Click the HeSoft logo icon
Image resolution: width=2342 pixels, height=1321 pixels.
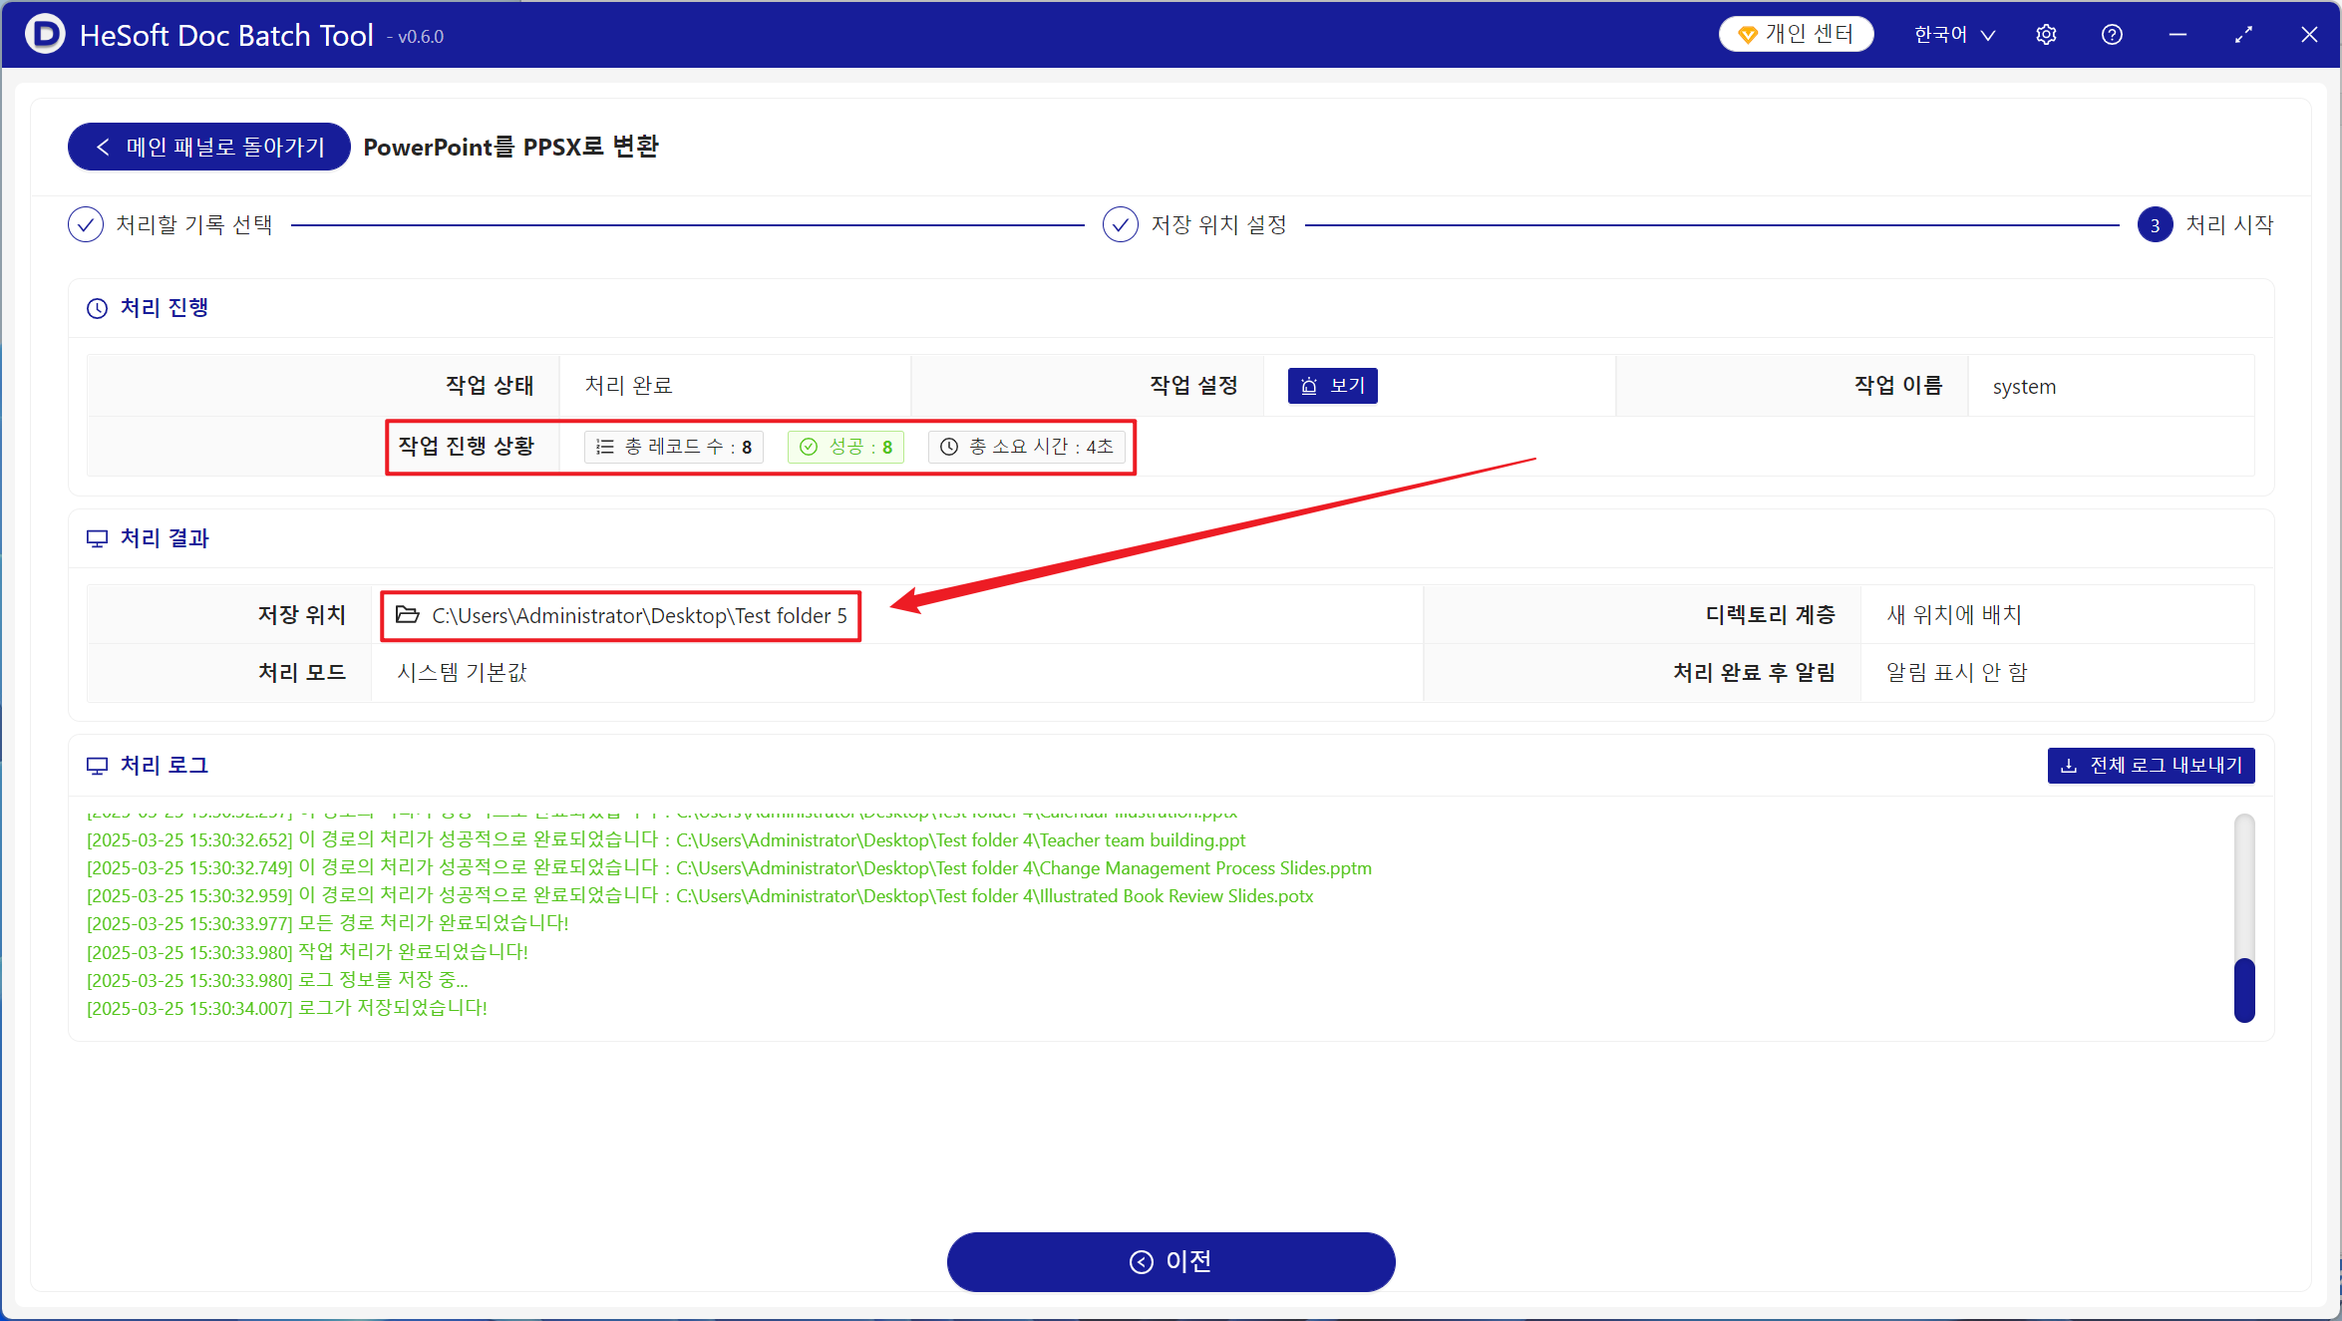45,35
